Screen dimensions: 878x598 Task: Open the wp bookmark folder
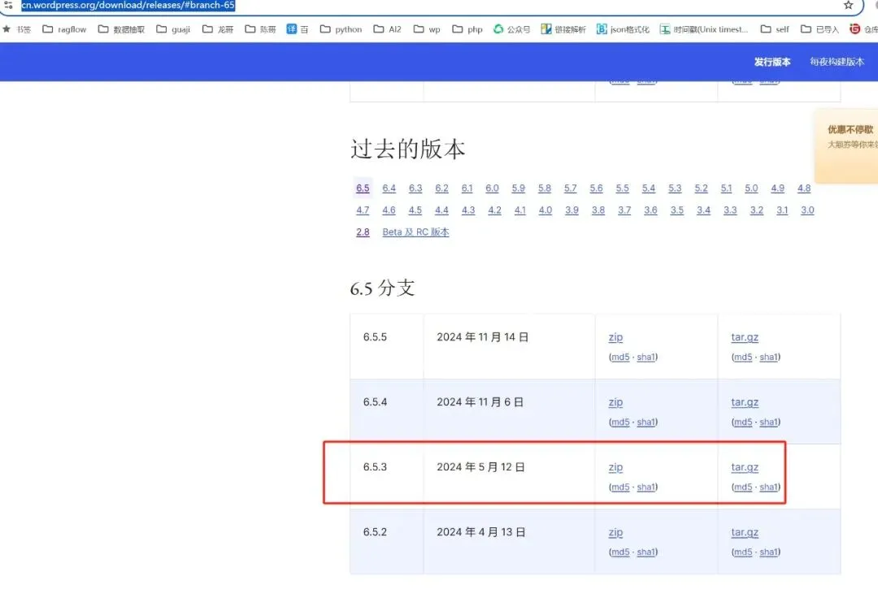click(427, 29)
